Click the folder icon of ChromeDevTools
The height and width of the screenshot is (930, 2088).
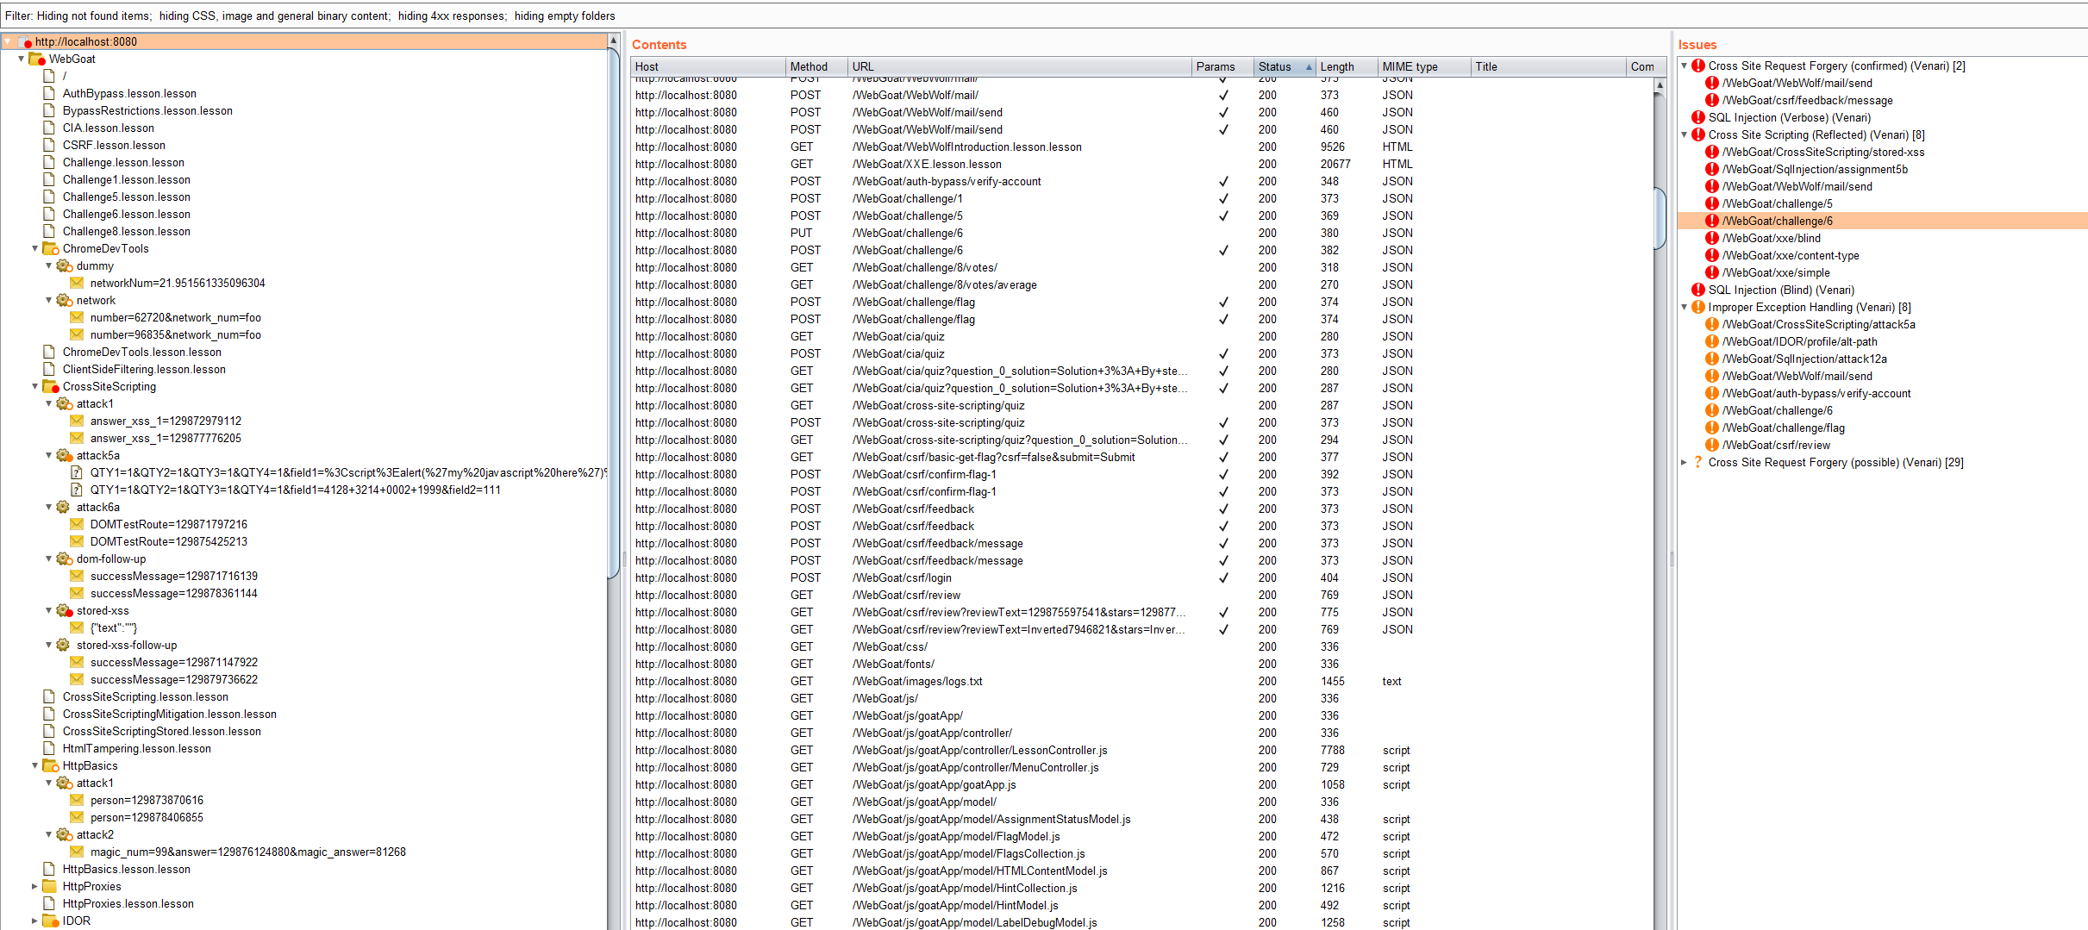[x=50, y=248]
